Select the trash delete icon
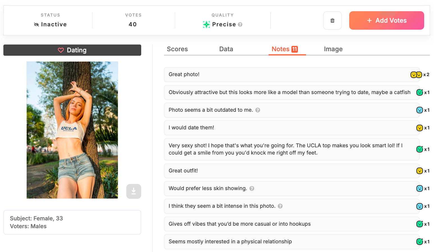Screen dimensions: 434x252 pos(332,20)
